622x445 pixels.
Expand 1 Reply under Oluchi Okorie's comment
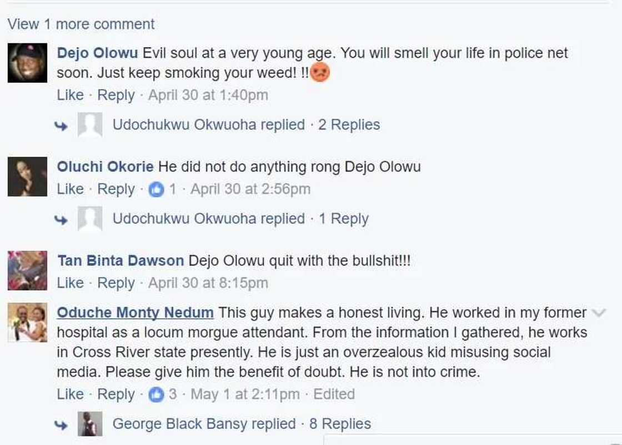click(x=343, y=219)
